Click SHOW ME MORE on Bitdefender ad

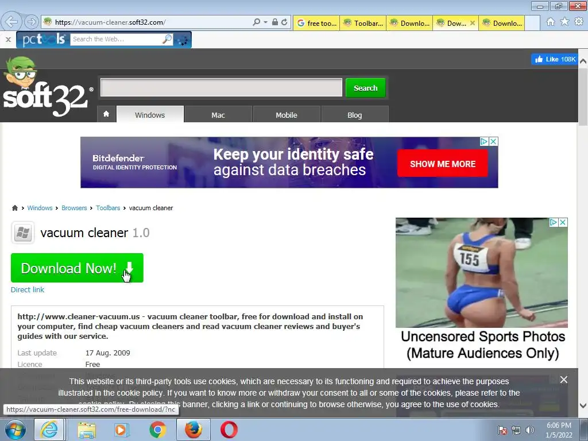443,164
